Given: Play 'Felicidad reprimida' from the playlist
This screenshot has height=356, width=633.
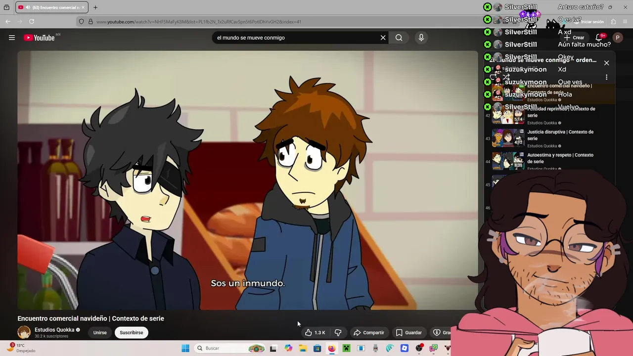Looking at the screenshot, I should click(x=561, y=112).
